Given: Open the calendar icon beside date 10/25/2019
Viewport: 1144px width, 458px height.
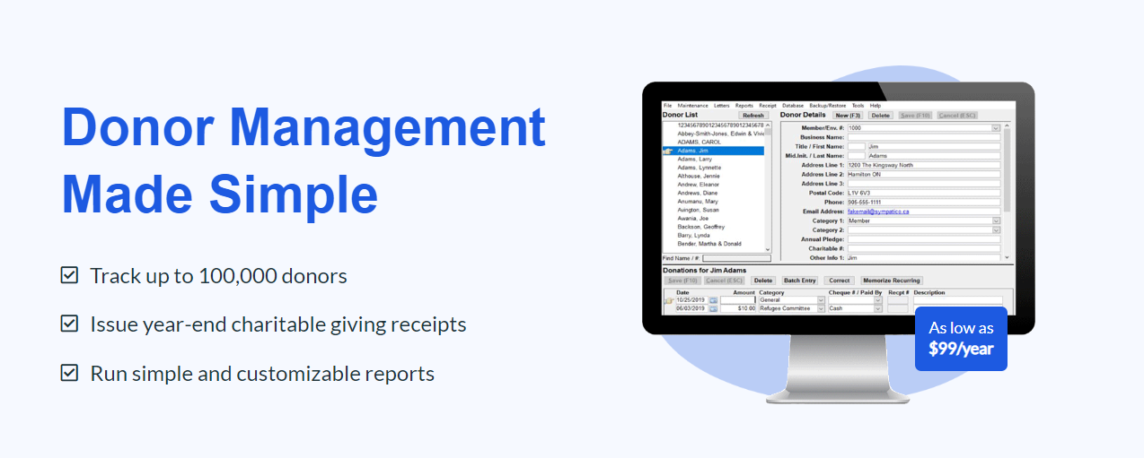Looking at the screenshot, I should [714, 300].
